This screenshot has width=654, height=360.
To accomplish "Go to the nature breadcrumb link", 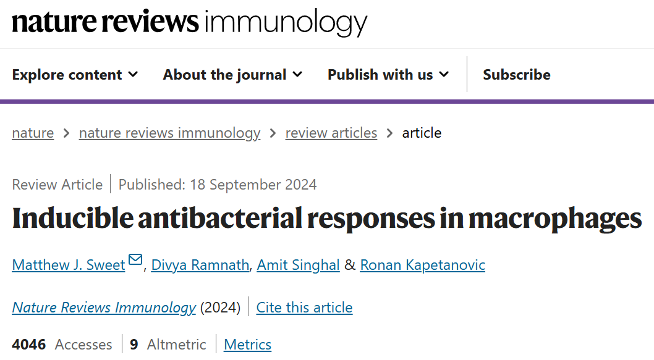I will tap(33, 133).
